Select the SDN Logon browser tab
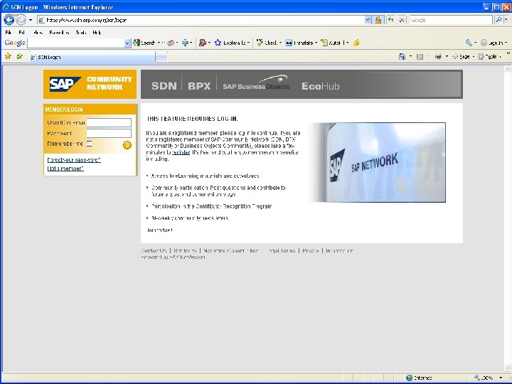512x384 pixels. (92, 57)
